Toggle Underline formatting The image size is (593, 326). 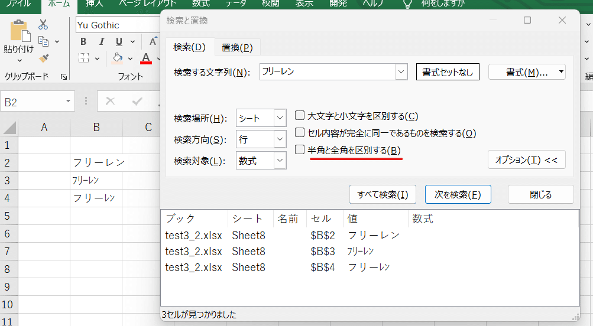pos(119,41)
